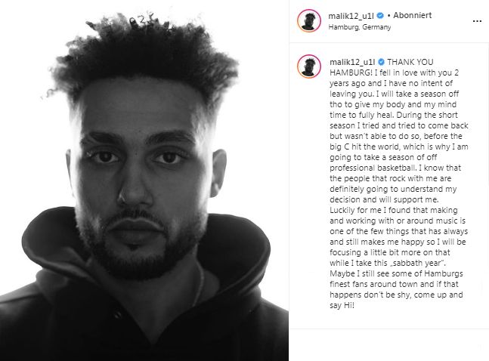Screen dimensions: 489x361
Task: Open the three-dot more options menu
Action: pyautogui.click(x=477, y=21)
